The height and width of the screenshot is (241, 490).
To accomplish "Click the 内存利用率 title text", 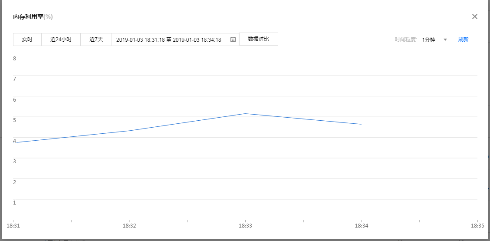I will pos(28,17).
